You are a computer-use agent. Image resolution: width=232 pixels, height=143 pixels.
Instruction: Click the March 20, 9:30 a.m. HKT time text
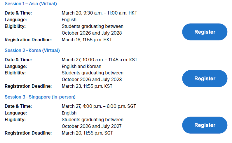[100, 13]
